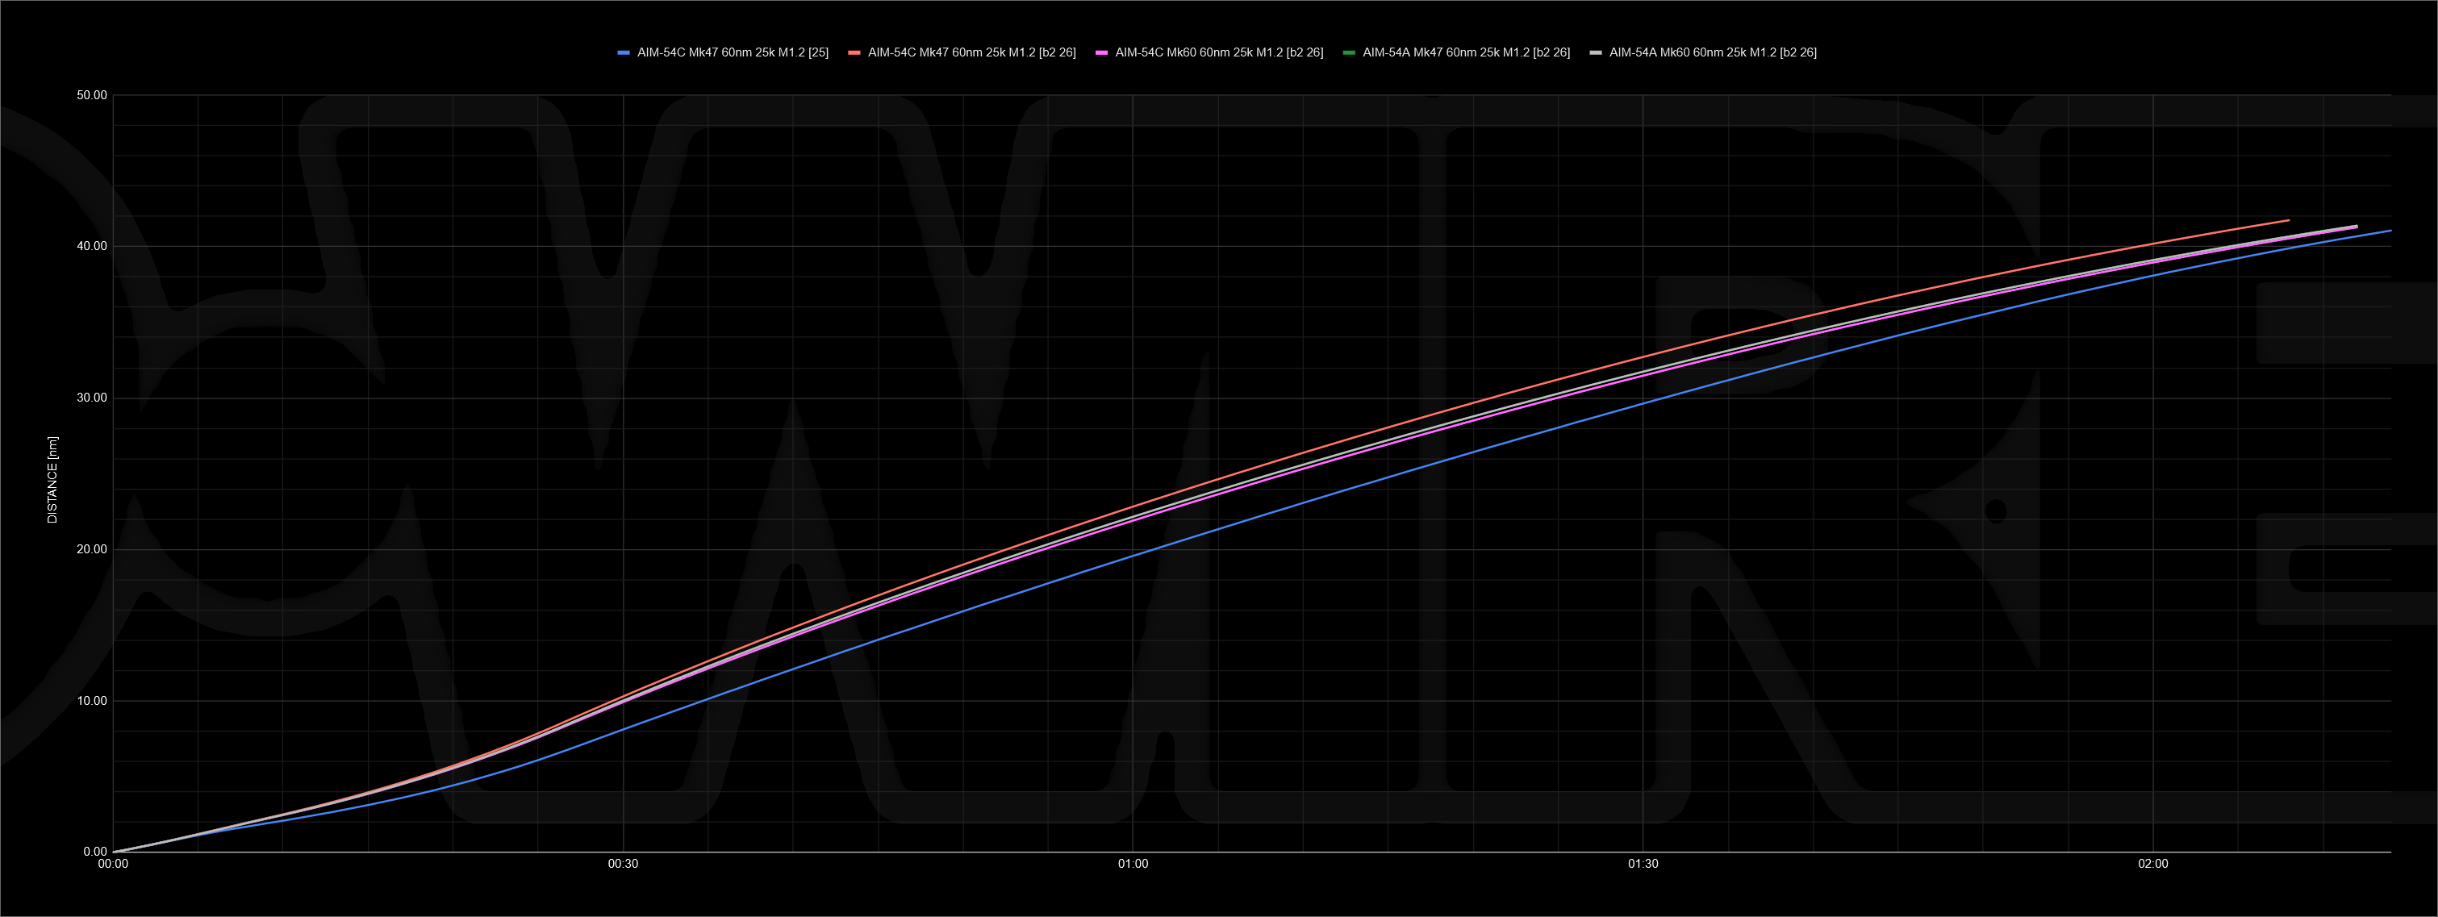Select legend label AIM-54A Mk60 60nm 25k M1.2 [b2 26]

click(x=1713, y=53)
